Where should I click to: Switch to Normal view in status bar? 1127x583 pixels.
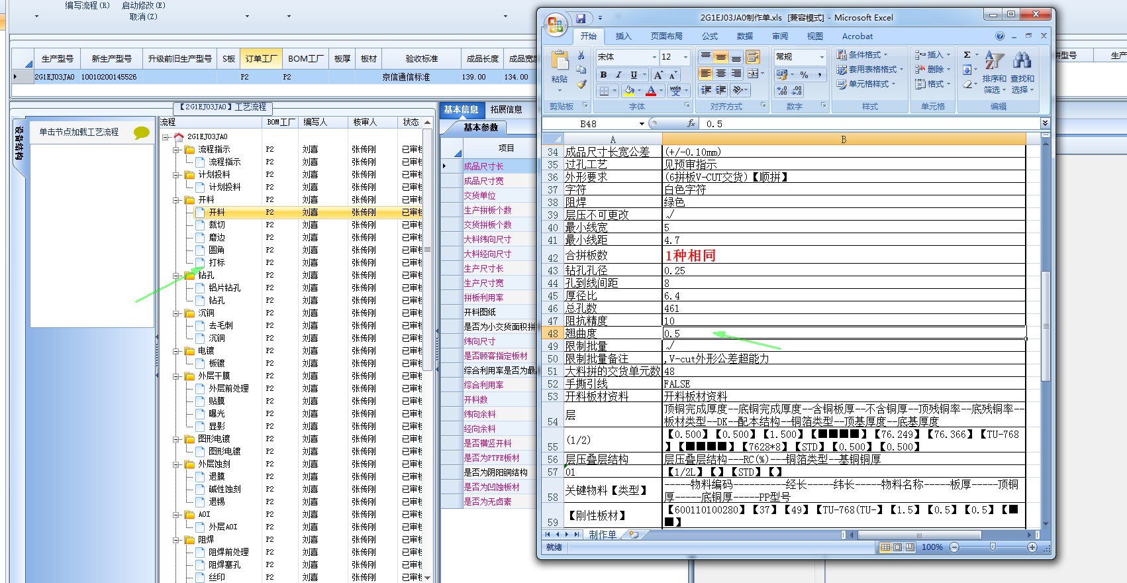point(885,547)
